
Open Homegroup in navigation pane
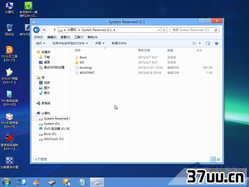[43, 103]
